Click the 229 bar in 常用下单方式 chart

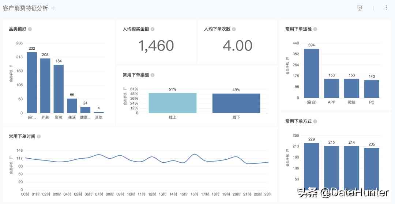[x=312, y=165]
